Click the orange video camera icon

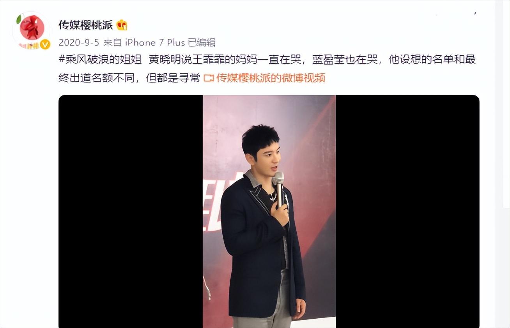click(209, 78)
